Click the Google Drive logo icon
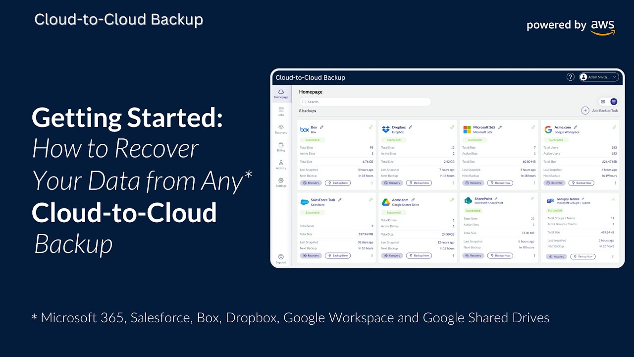The height and width of the screenshot is (357, 634). point(386,202)
